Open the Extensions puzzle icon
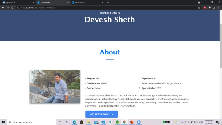The width and height of the screenshot is (222, 125). 210,8
